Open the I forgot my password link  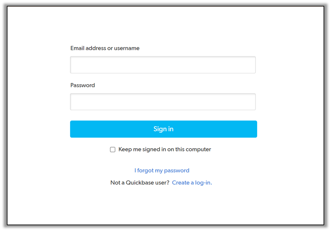[x=162, y=170]
